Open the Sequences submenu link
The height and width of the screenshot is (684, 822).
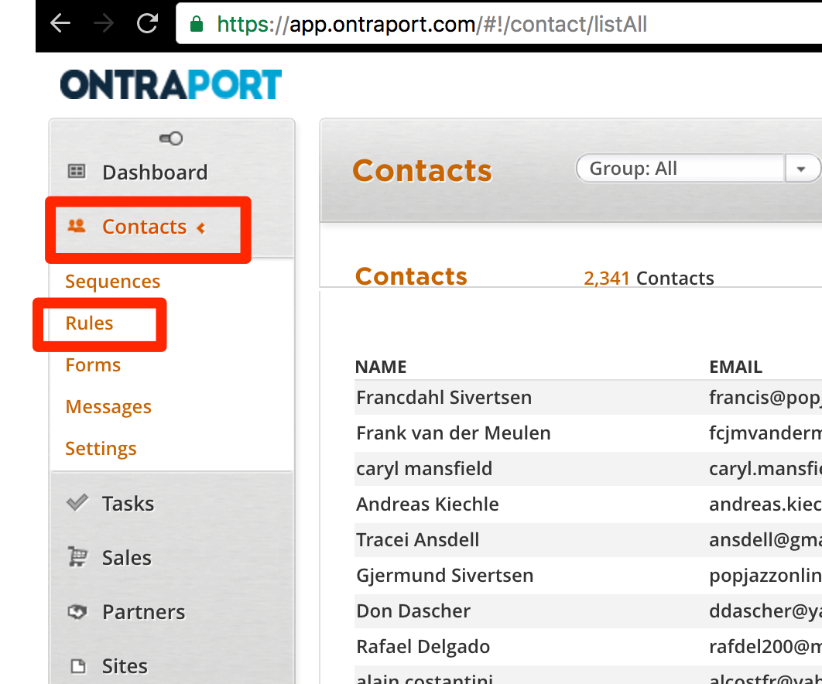(x=113, y=282)
